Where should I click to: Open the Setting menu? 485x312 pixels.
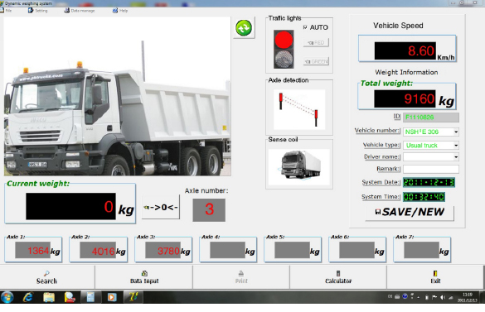point(38,11)
